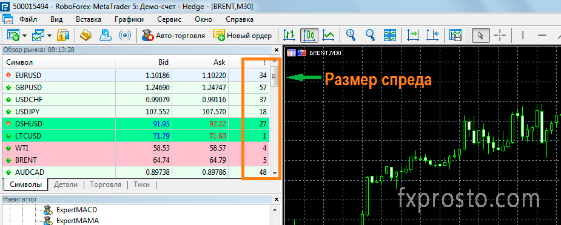Open the Справка menu
Screen dimensions: 561x225
click(240, 19)
